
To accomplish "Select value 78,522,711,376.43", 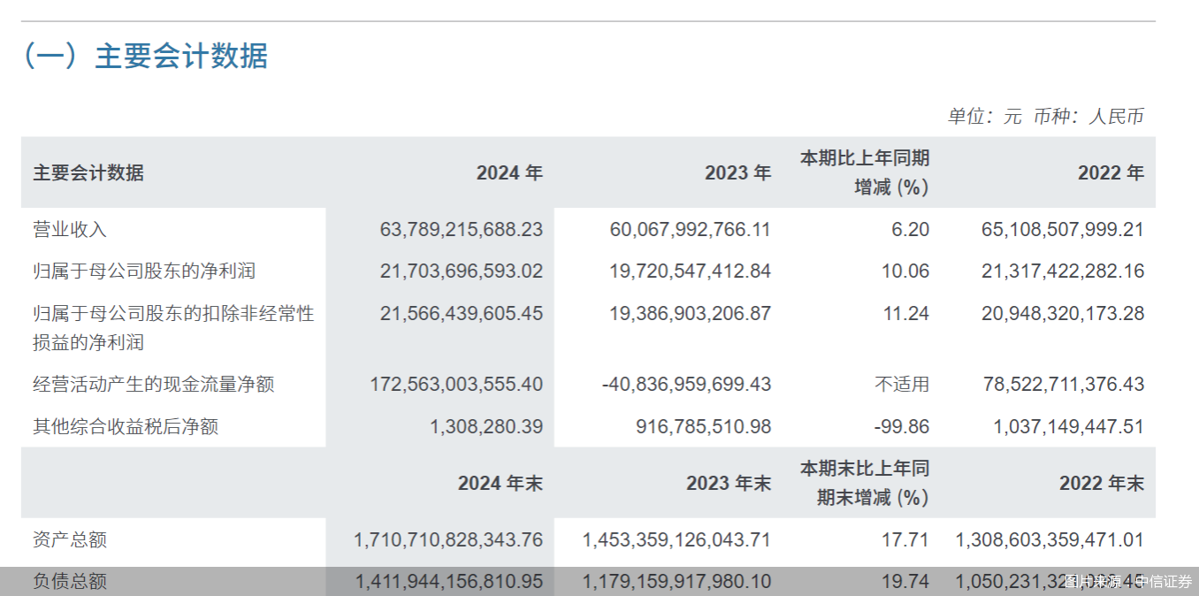I will pos(1064,384).
